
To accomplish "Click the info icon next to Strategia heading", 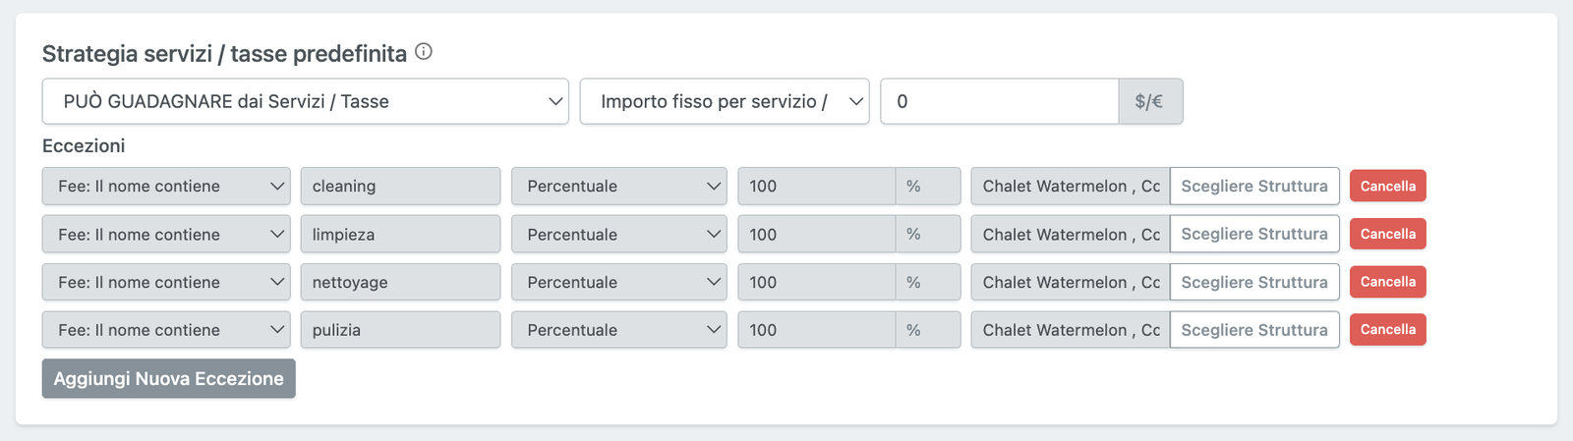I will [x=424, y=52].
